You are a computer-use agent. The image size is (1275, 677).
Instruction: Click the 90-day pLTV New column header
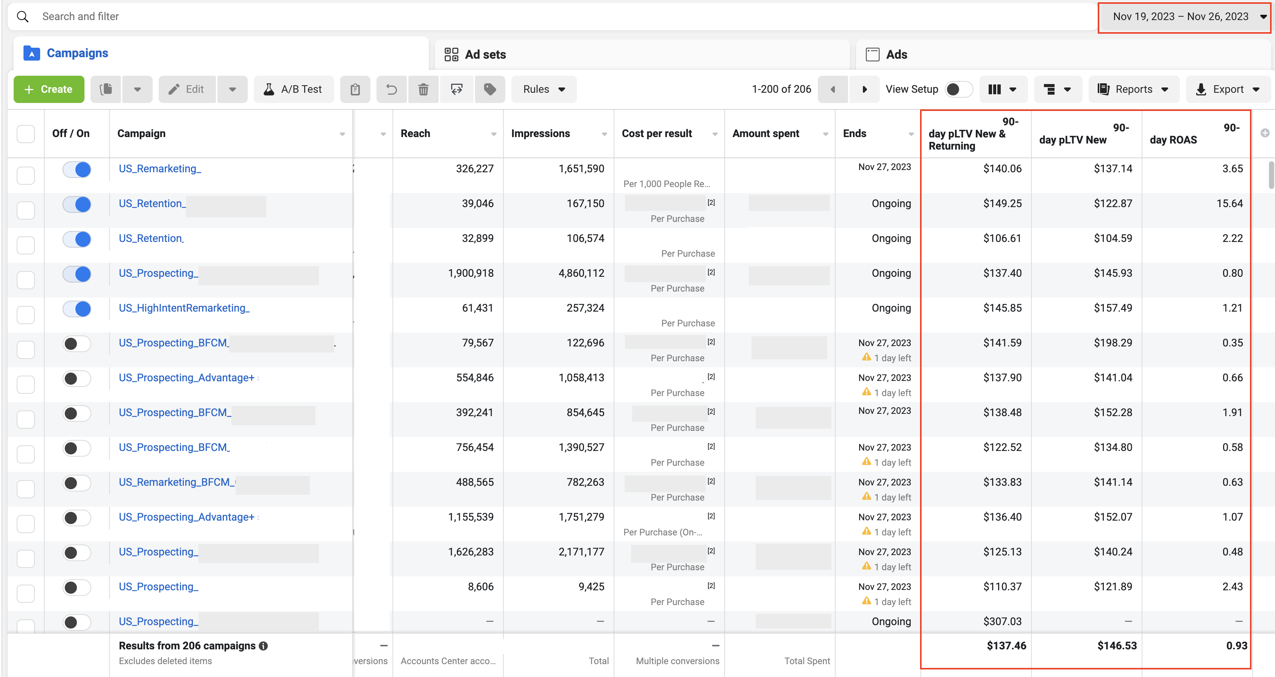pos(1086,134)
